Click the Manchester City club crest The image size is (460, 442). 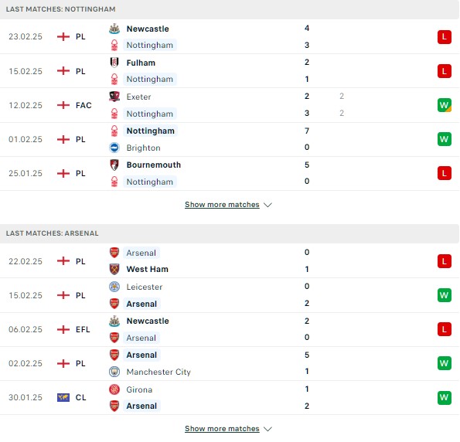point(114,372)
